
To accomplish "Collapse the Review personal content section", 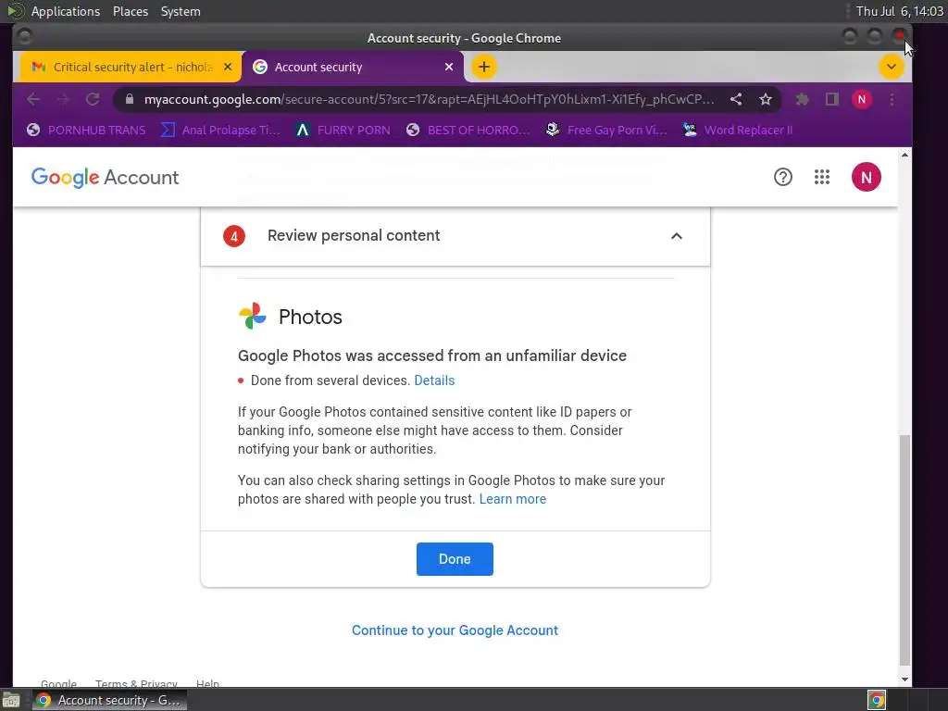I will point(677,236).
